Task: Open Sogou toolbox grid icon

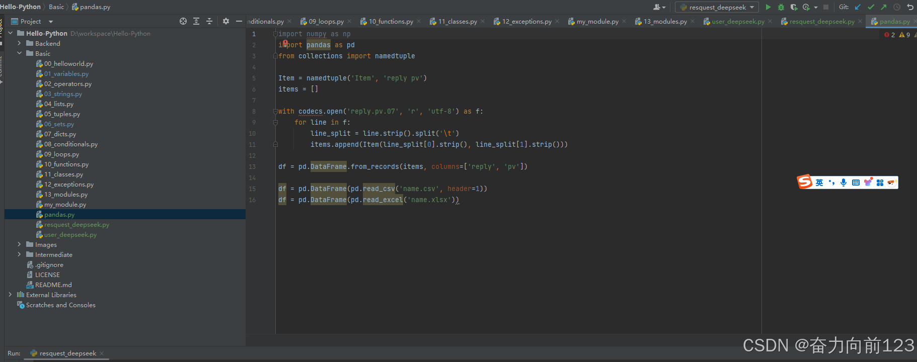Action: click(x=880, y=183)
